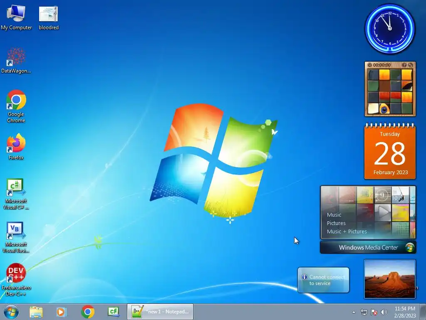Screen dimensions: 426x320
Task: Open the taskbar clock showing 11:54 PM
Action: click(x=405, y=312)
